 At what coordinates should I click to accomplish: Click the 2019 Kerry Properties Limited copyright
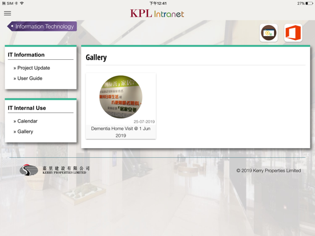(x=269, y=170)
